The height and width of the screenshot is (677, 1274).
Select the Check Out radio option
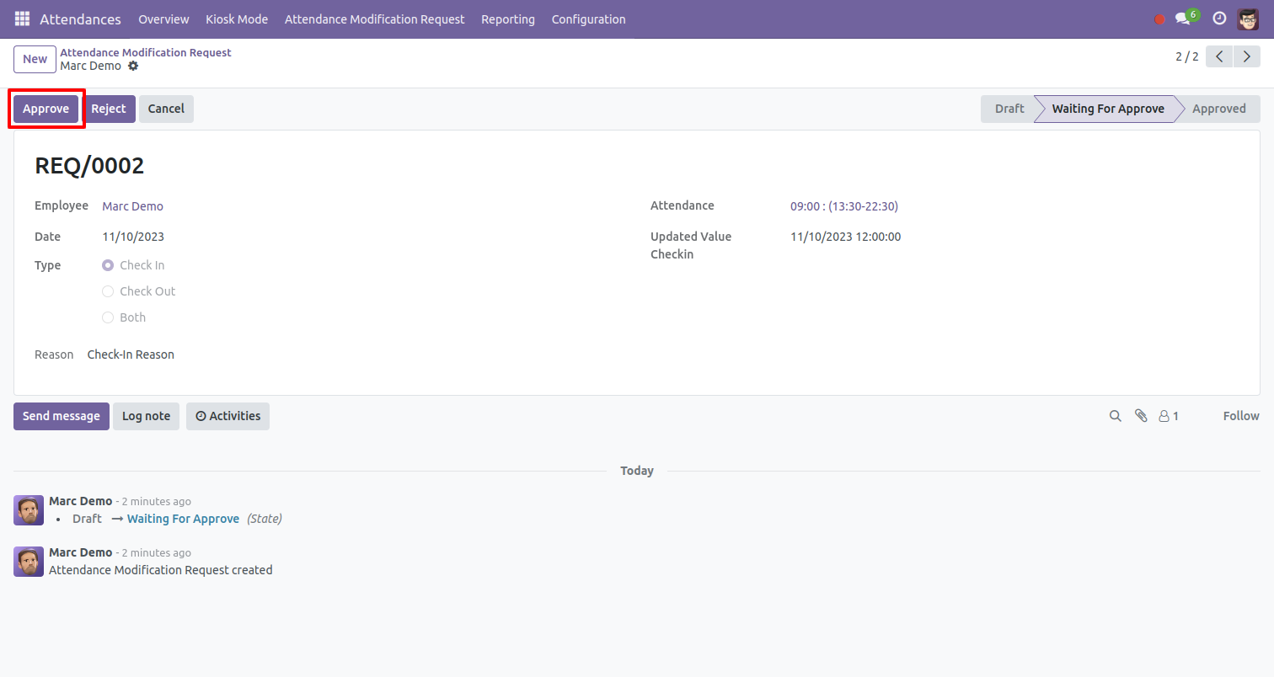tap(108, 291)
